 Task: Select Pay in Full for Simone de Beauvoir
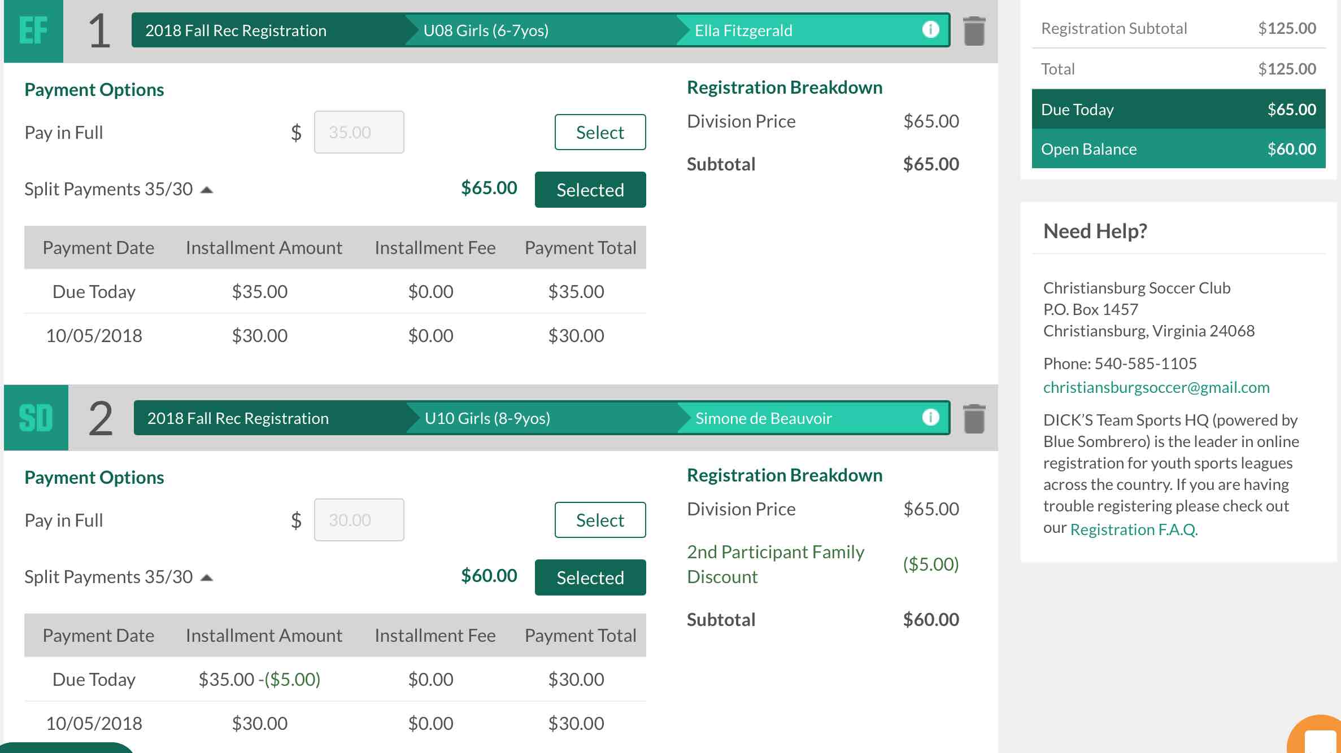(600, 520)
